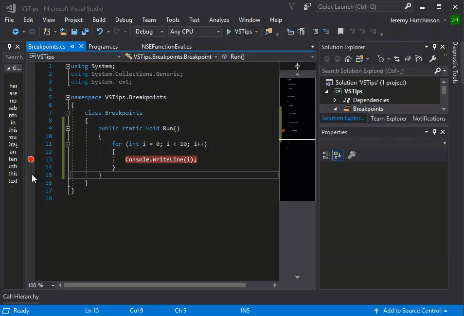
Task: Open the Tools menu
Action: tap(173, 20)
